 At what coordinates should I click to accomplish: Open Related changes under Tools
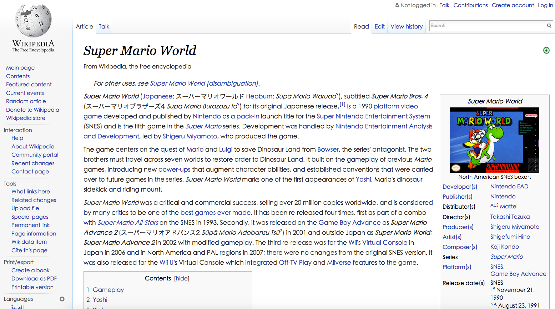click(x=34, y=200)
